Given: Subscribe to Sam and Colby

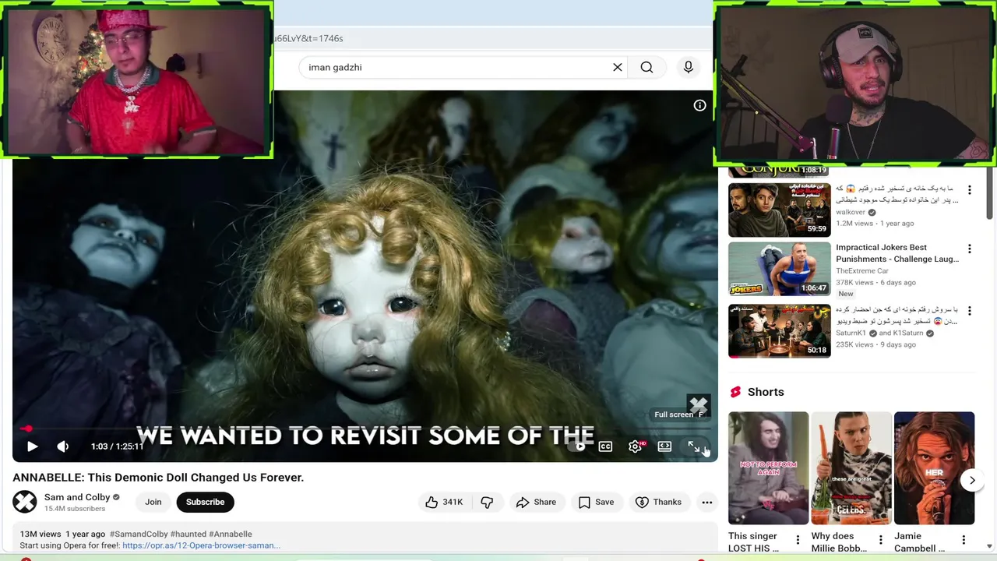Looking at the screenshot, I should pyautogui.click(x=205, y=502).
